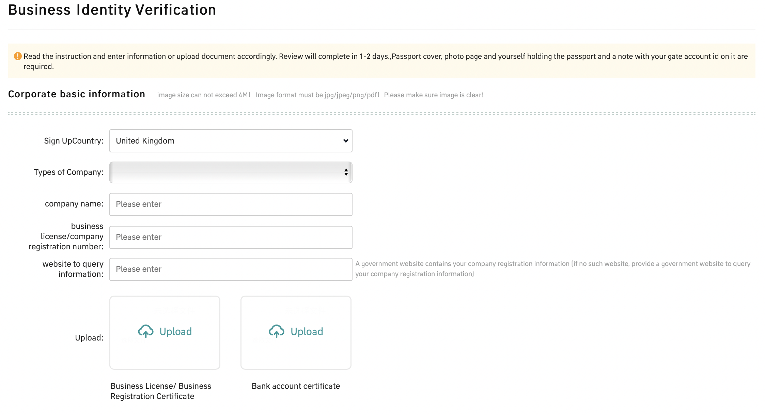Image resolution: width=765 pixels, height=415 pixels.
Task: Click the 'Business License/ Business Registration Certificate' caption
Action: click(x=161, y=391)
